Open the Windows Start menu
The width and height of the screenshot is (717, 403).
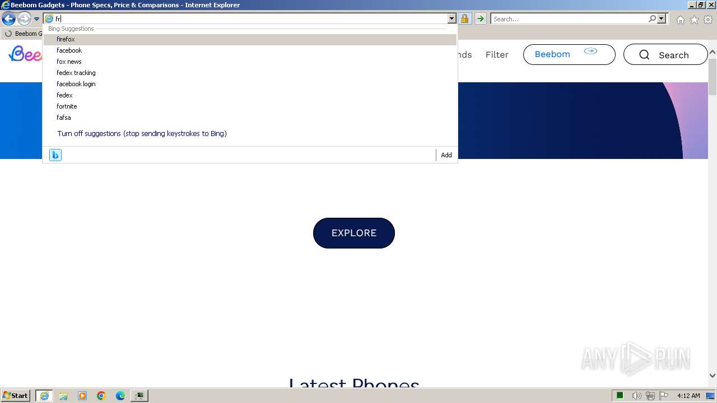coord(16,396)
